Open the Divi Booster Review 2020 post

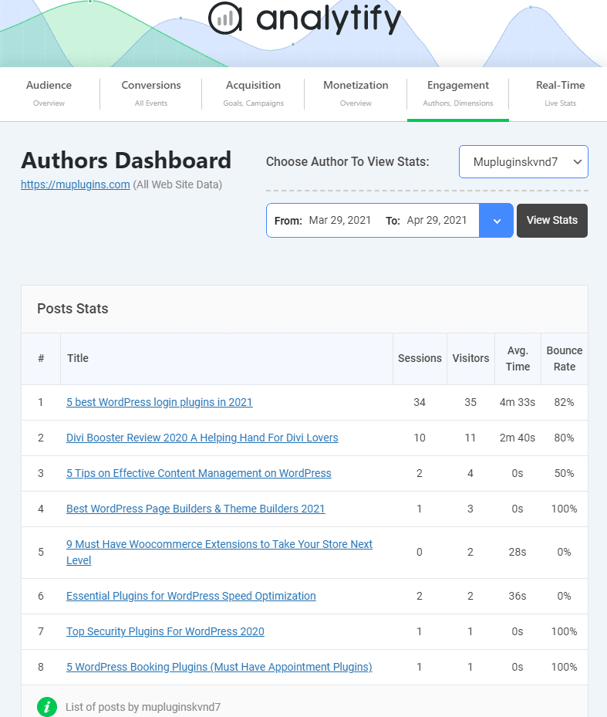coord(202,438)
